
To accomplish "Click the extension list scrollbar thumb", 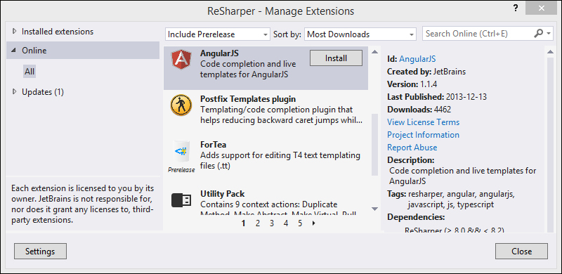I will [x=374, y=145].
